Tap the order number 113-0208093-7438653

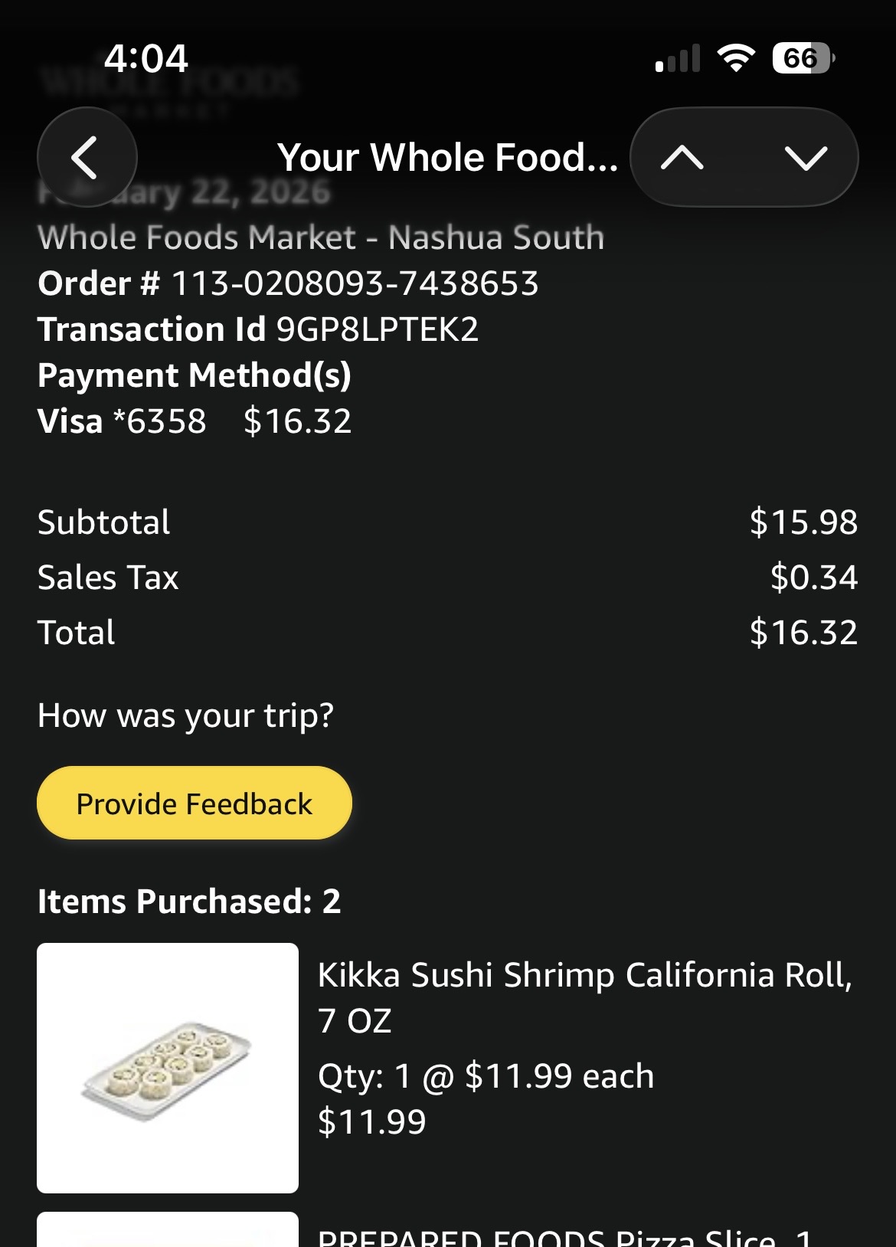354,284
